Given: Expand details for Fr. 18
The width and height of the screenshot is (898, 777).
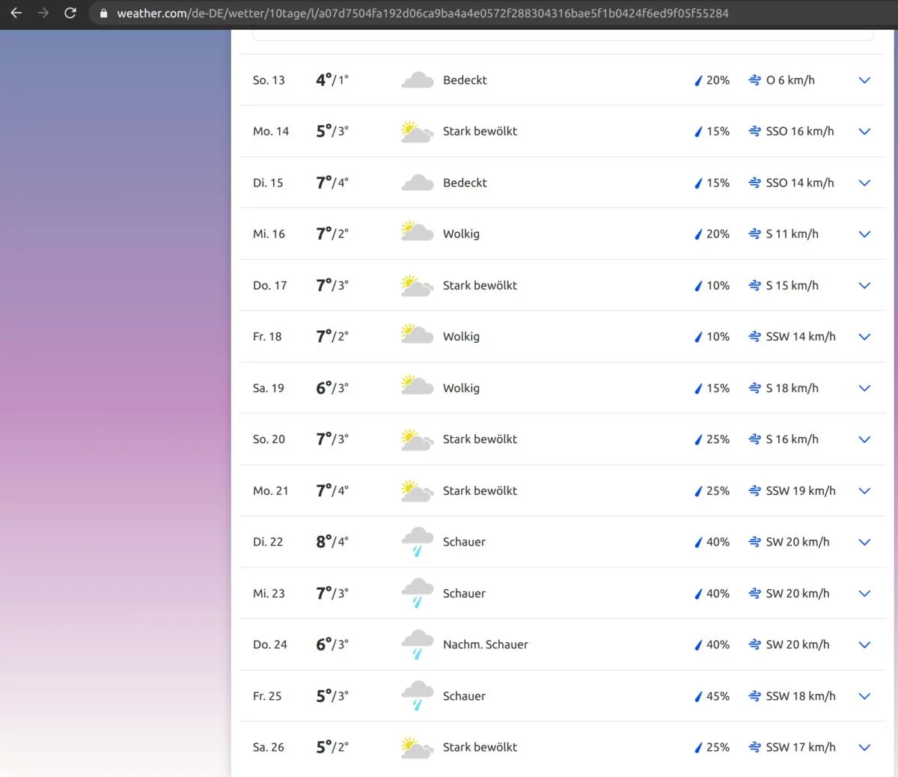Looking at the screenshot, I should click(864, 337).
